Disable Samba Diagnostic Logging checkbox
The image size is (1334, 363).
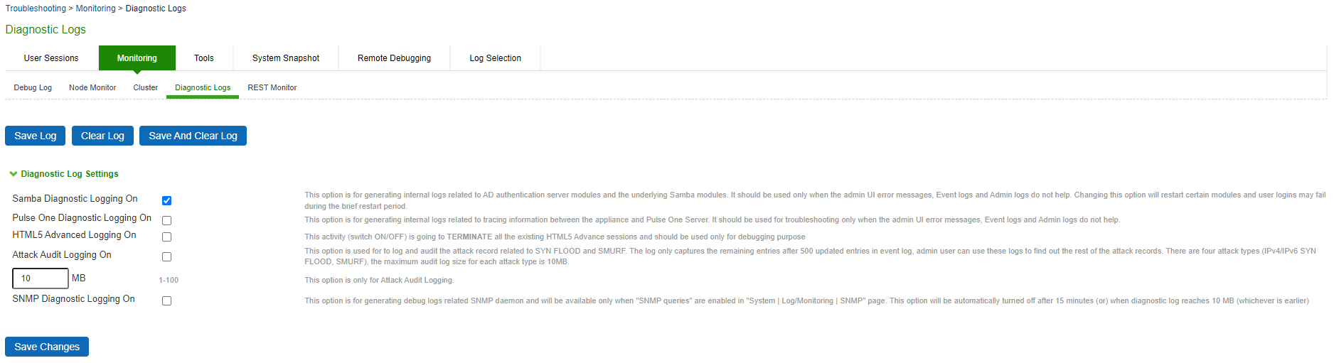[166, 201]
